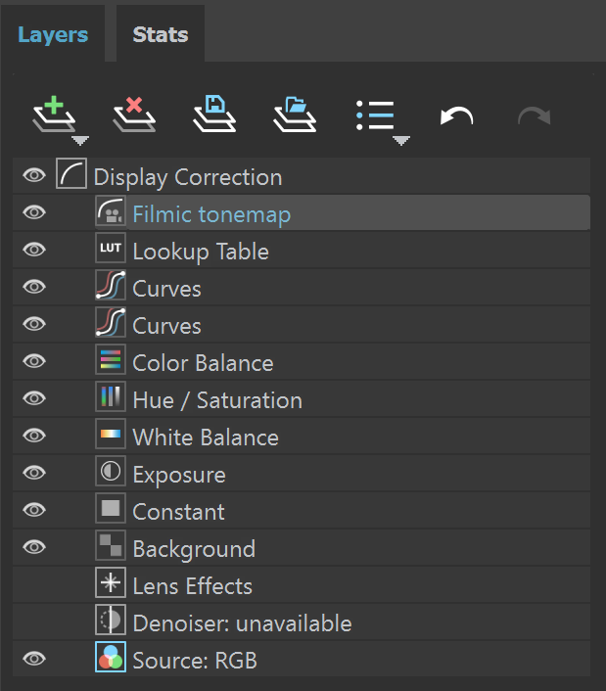Expand the layer list options dropdown
This screenshot has width=606, height=691.
(x=401, y=141)
